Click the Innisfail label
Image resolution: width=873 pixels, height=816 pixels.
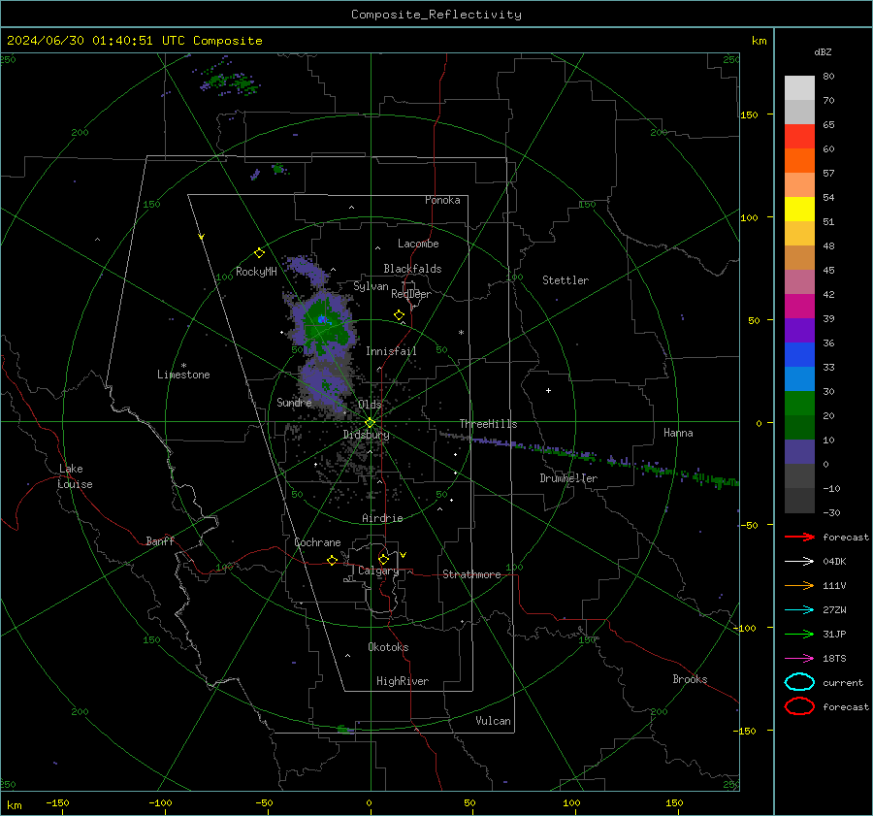click(391, 351)
